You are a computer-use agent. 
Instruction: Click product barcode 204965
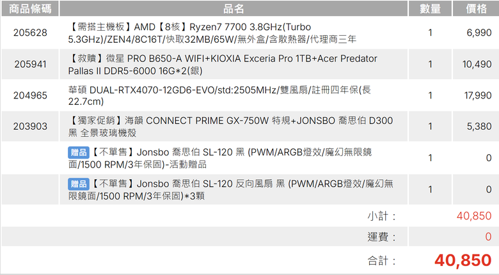(x=30, y=95)
